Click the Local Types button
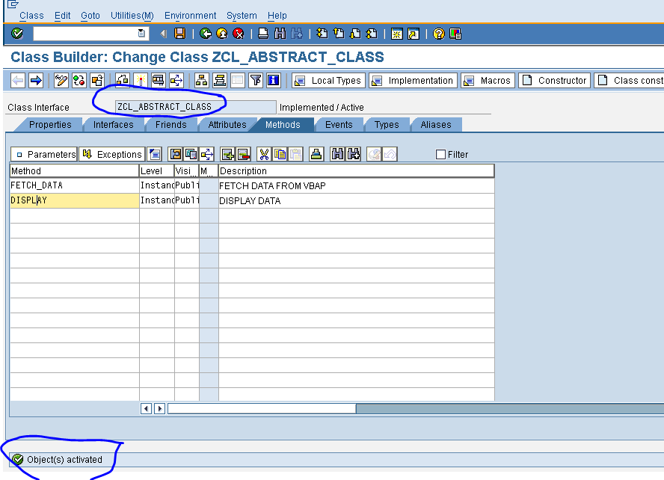This screenshot has height=480, width=664. (328, 81)
